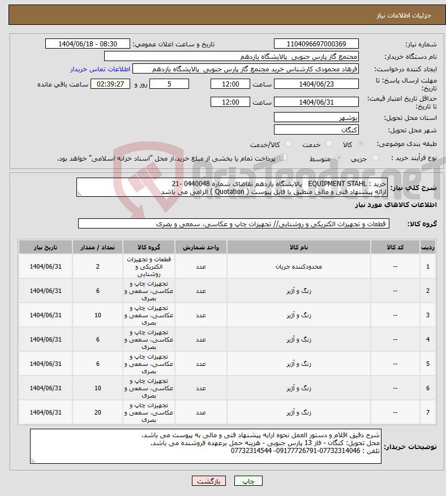Click the اطلاعات کالاهای مورد نیاز section heading

(x=396, y=205)
